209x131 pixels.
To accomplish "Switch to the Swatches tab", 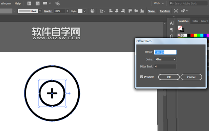I will [x=184, y=21].
